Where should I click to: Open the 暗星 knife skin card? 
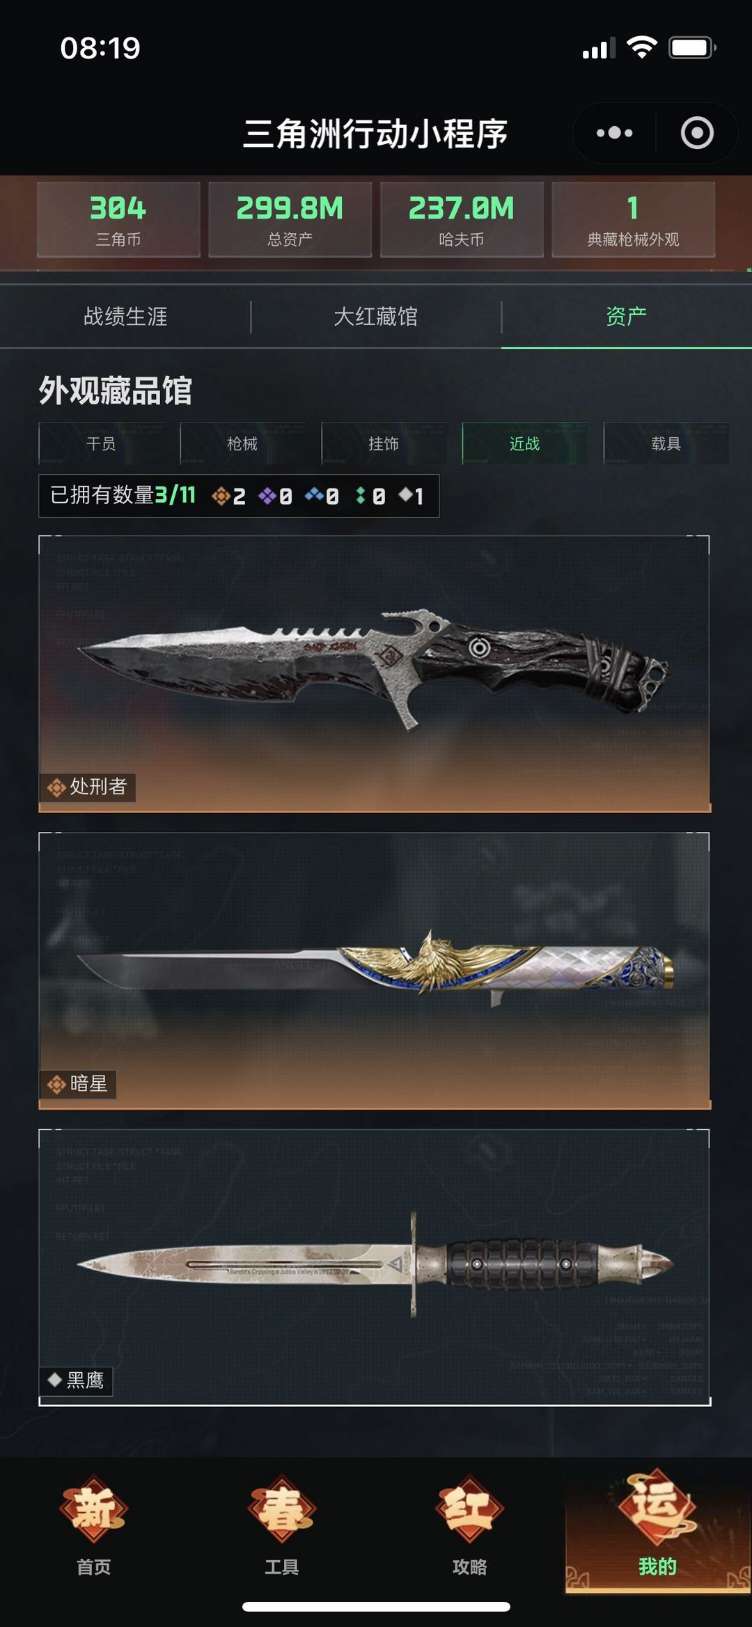[x=375, y=970]
